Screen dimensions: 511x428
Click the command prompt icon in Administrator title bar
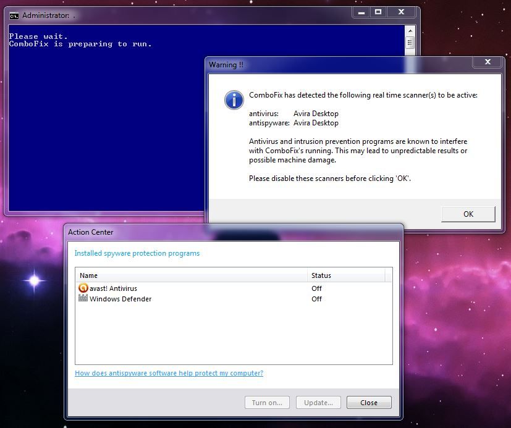click(x=14, y=15)
